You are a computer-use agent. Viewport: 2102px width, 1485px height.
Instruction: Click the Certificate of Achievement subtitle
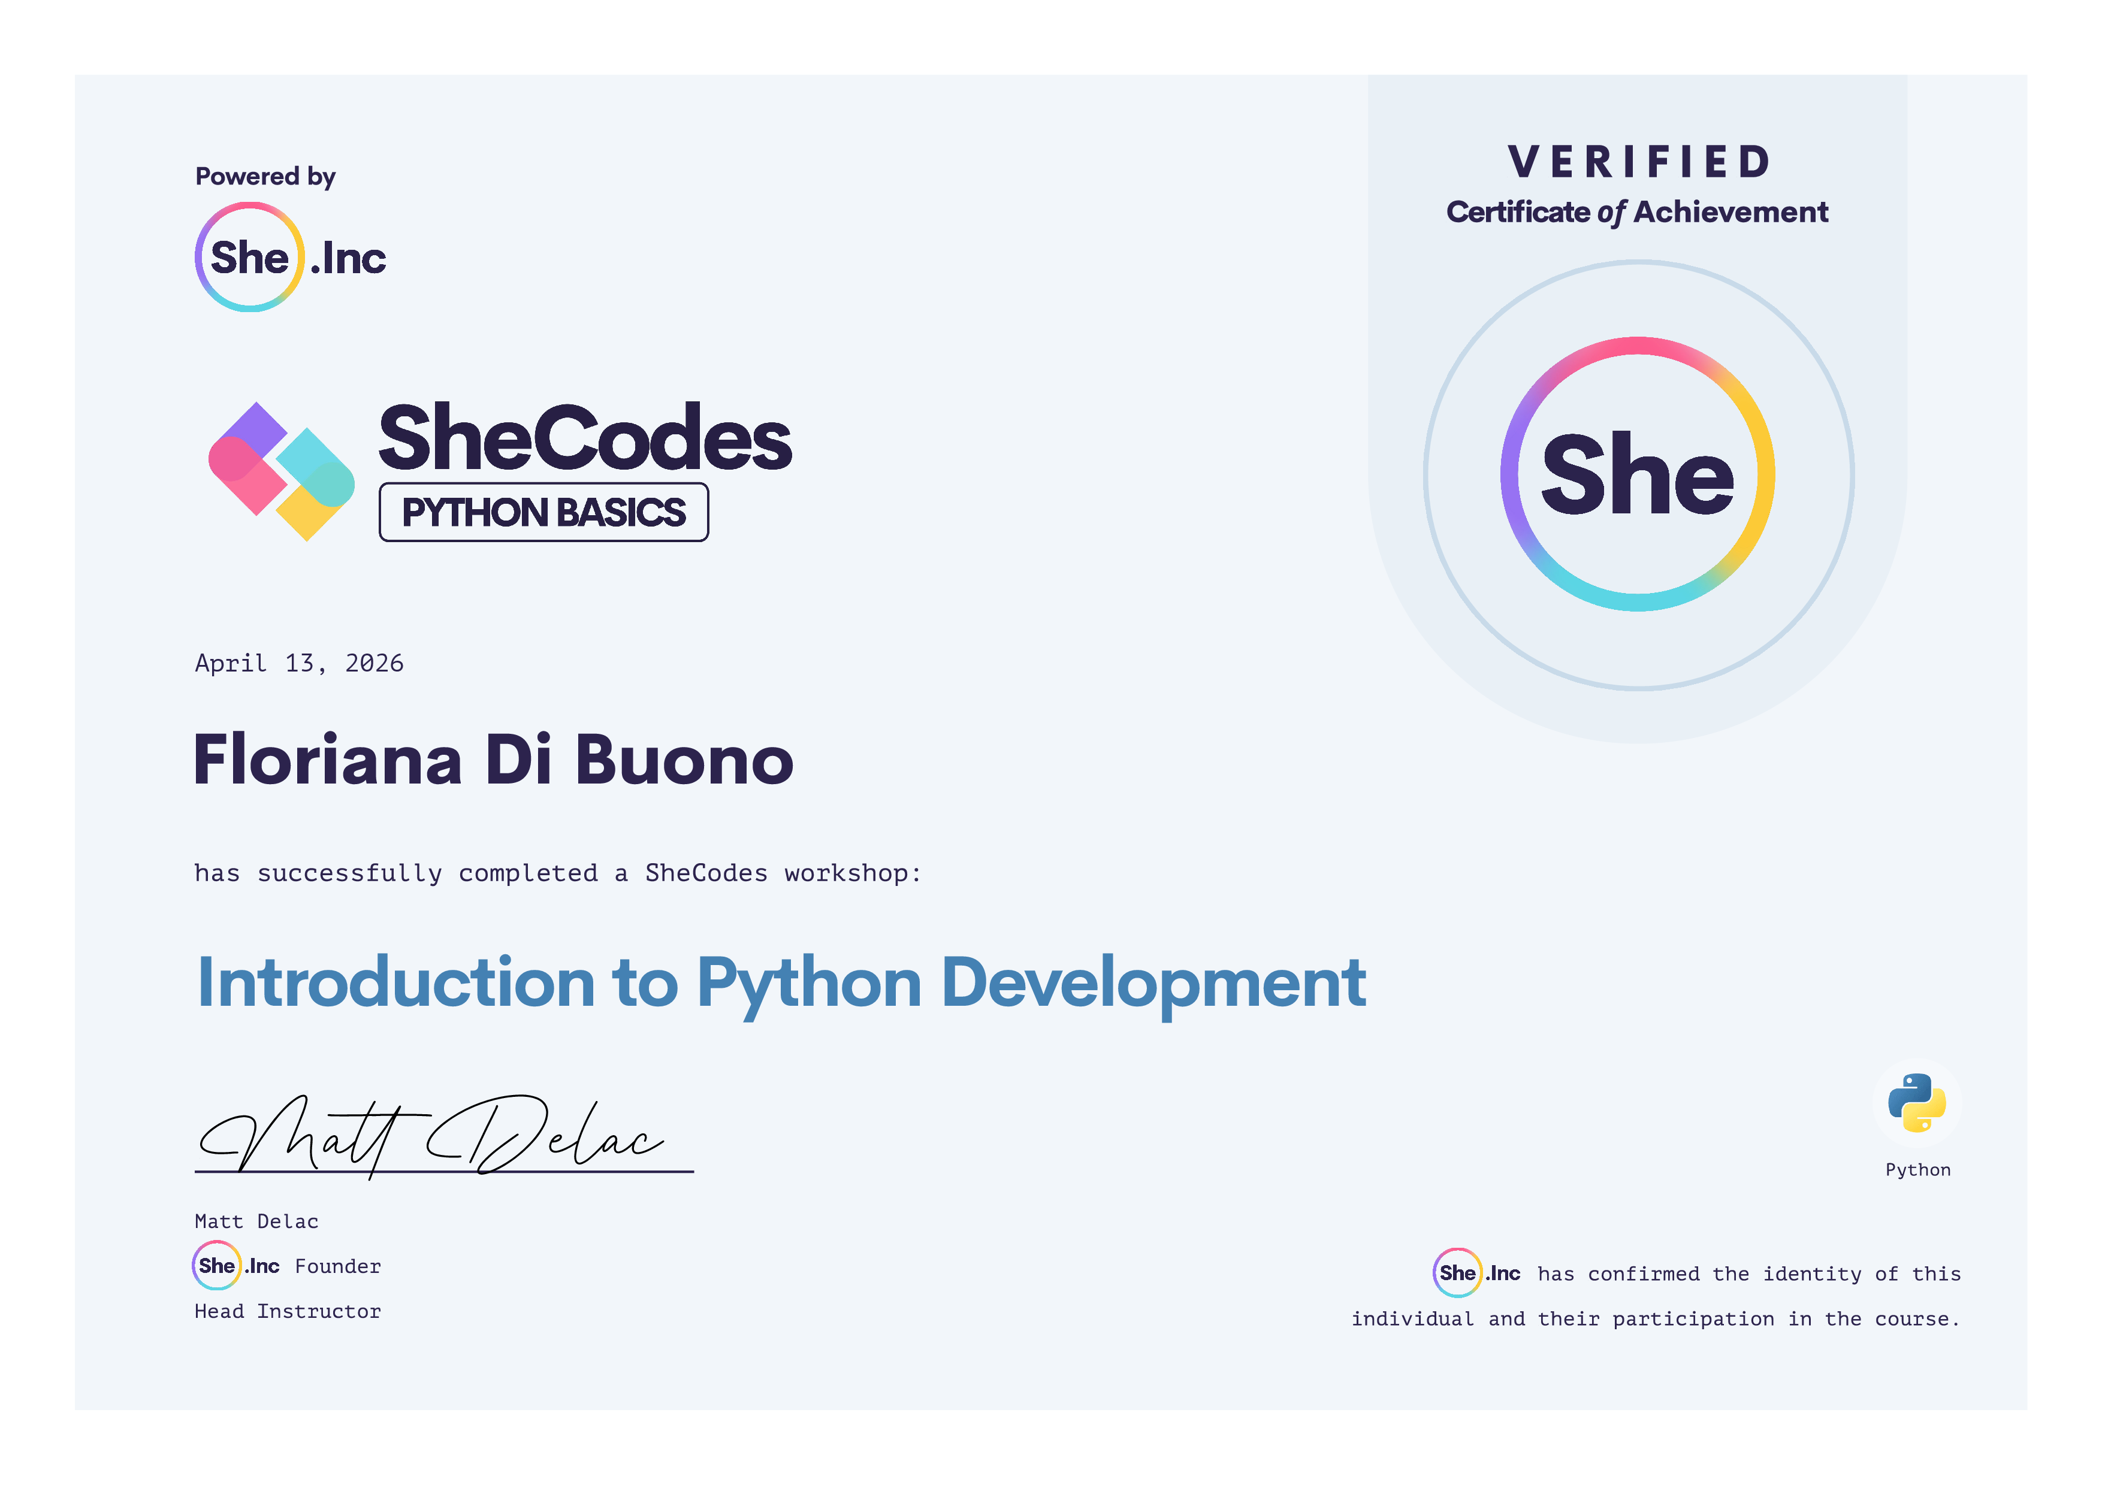coord(1637,212)
